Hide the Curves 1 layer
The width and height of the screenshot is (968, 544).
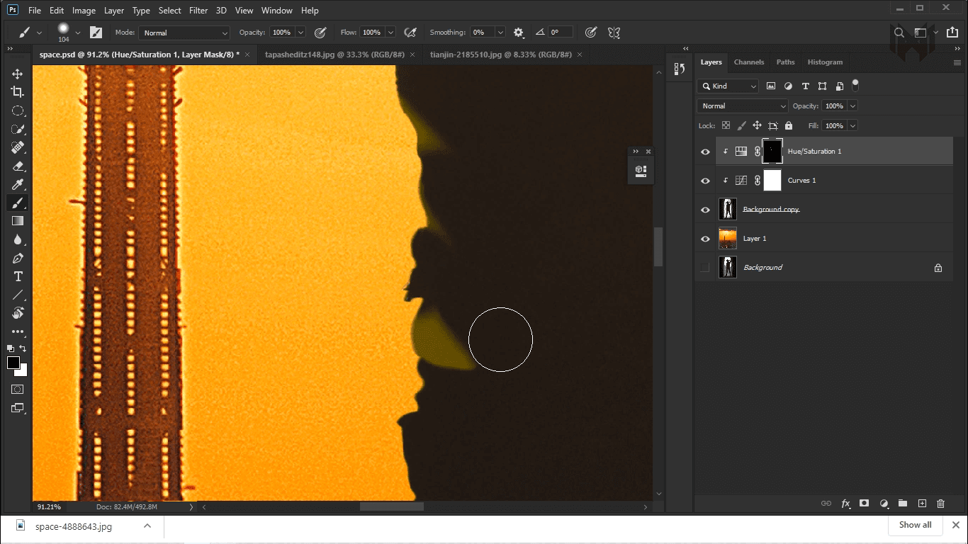705,181
